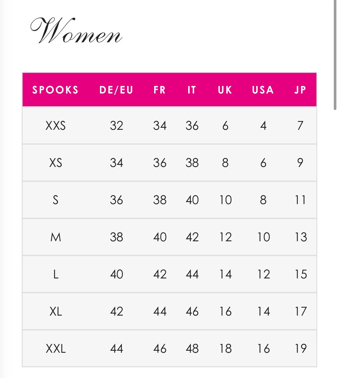Click JP value 19 in XXL row

pos(301,348)
